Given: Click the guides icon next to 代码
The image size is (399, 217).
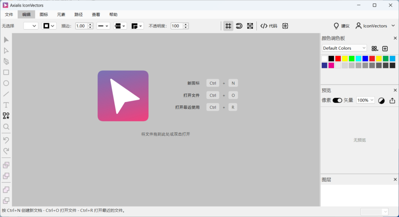Looking at the screenshot, I should pos(285,26).
